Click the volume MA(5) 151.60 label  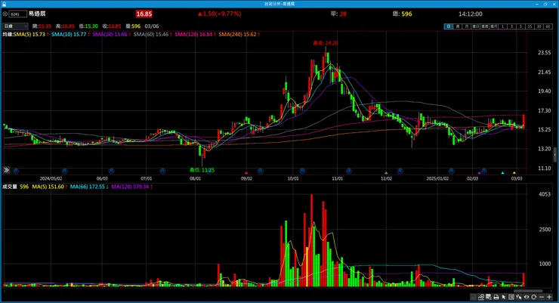point(50,187)
